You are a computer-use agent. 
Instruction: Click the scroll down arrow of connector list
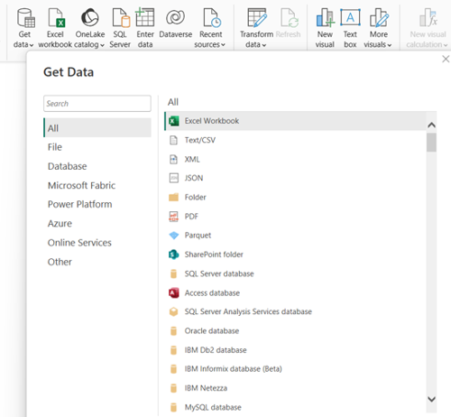point(431,399)
